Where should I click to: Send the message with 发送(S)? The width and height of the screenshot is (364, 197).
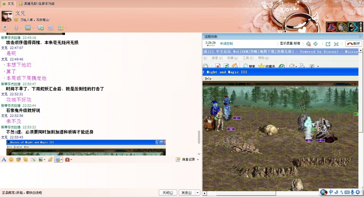click(x=187, y=193)
